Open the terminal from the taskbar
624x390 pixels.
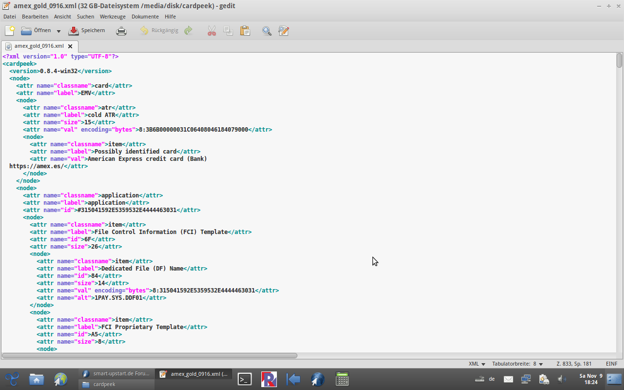(245, 379)
